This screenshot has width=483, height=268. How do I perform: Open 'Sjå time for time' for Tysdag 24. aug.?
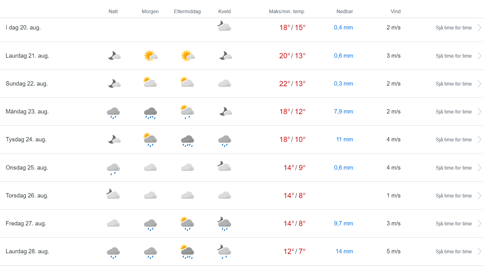[454, 140]
